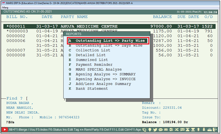Click the YouTube play icon in status bar
This screenshot has height=134, width=221.
point(5,129)
